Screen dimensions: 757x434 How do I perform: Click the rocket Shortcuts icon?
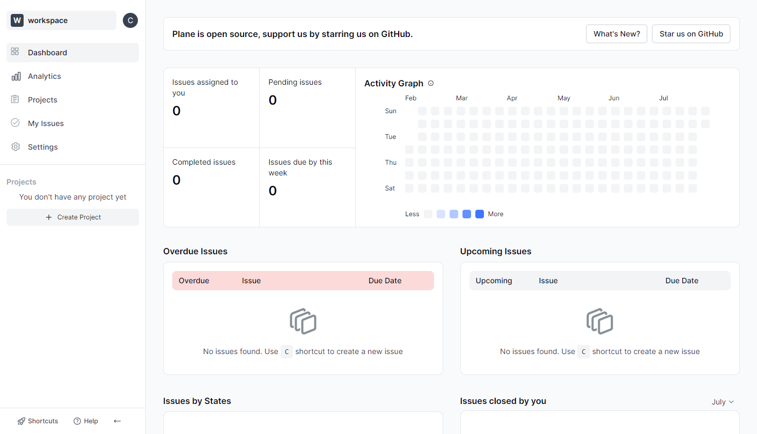tap(21, 421)
